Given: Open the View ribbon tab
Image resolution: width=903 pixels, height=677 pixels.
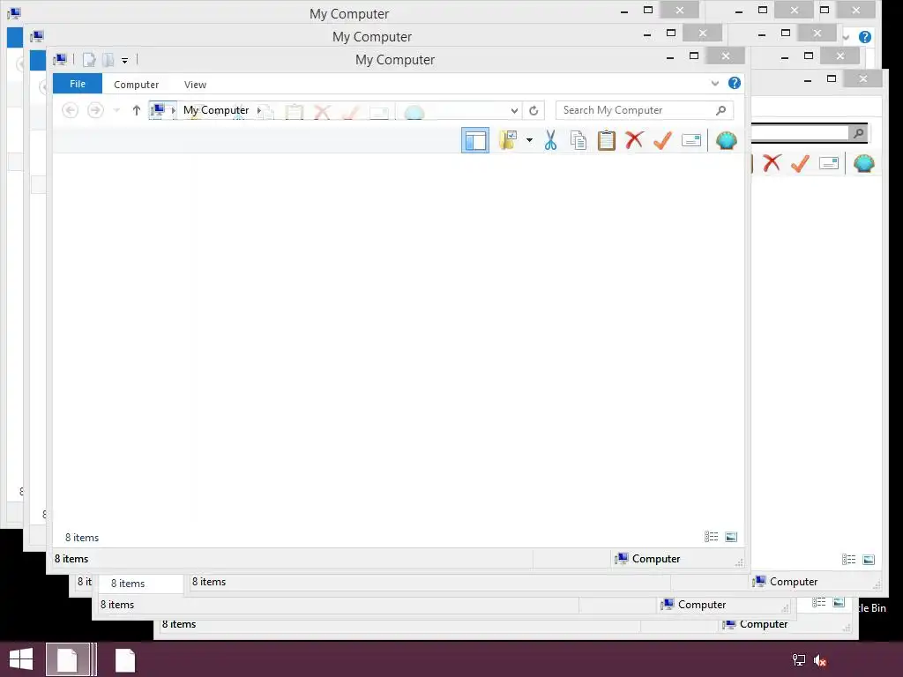Looking at the screenshot, I should click(195, 85).
